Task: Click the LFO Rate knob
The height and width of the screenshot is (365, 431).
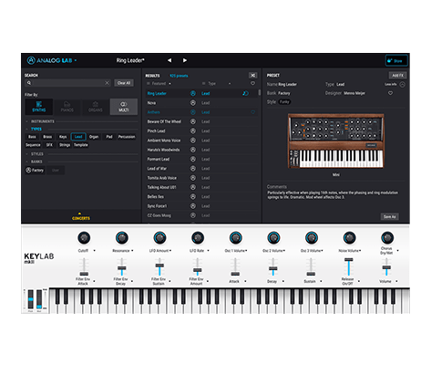Action: [198, 238]
